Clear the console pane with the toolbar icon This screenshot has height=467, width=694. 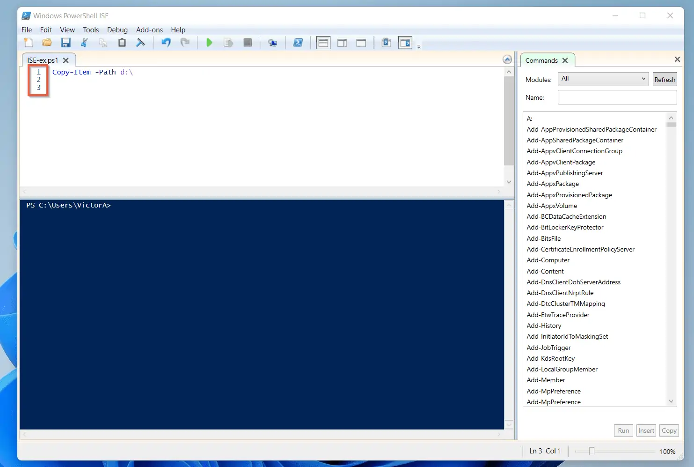pos(140,43)
